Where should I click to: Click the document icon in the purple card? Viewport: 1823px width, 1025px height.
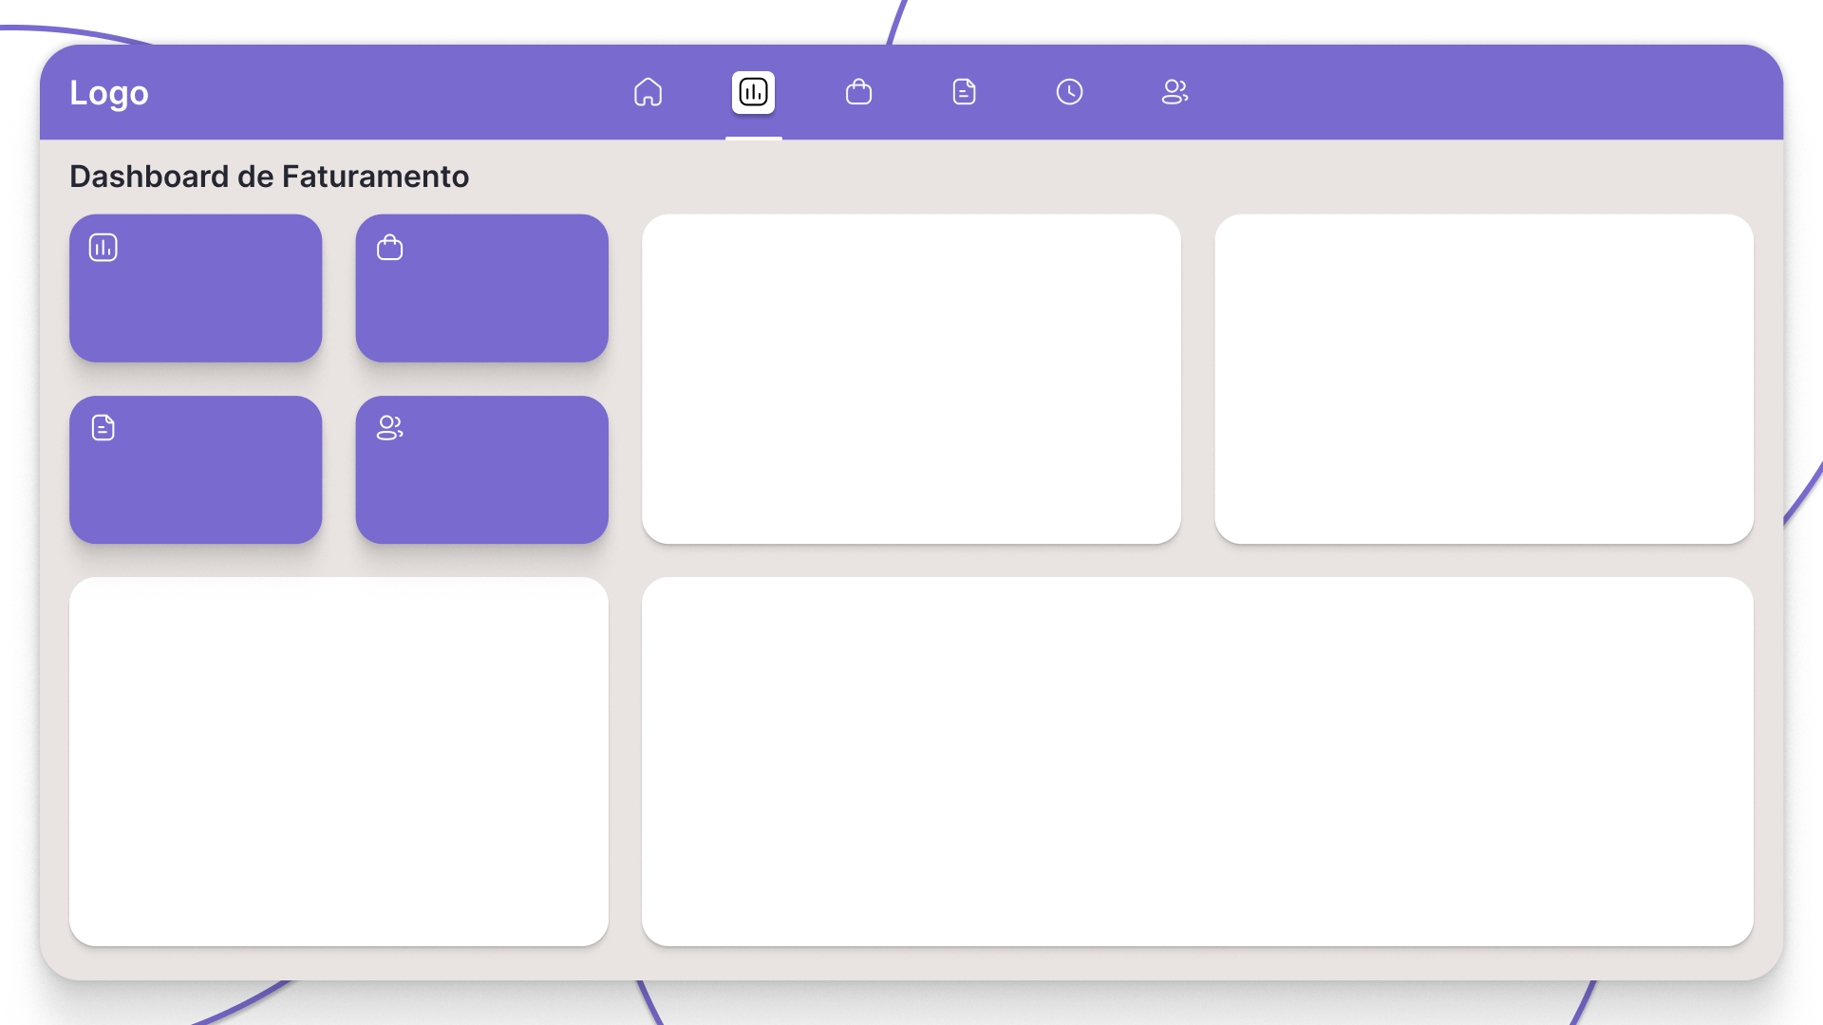click(103, 428)
